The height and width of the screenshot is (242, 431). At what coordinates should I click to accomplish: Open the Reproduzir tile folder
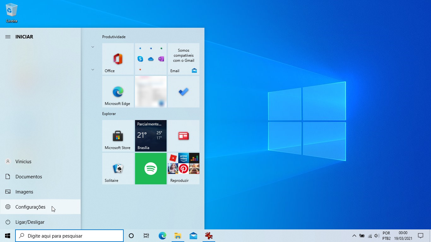point(184,169)
